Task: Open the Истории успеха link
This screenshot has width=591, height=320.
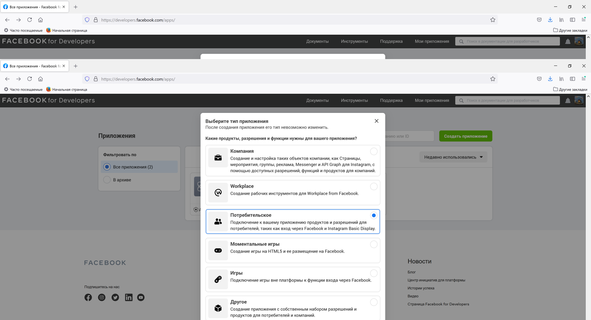Action: point(421,288)
